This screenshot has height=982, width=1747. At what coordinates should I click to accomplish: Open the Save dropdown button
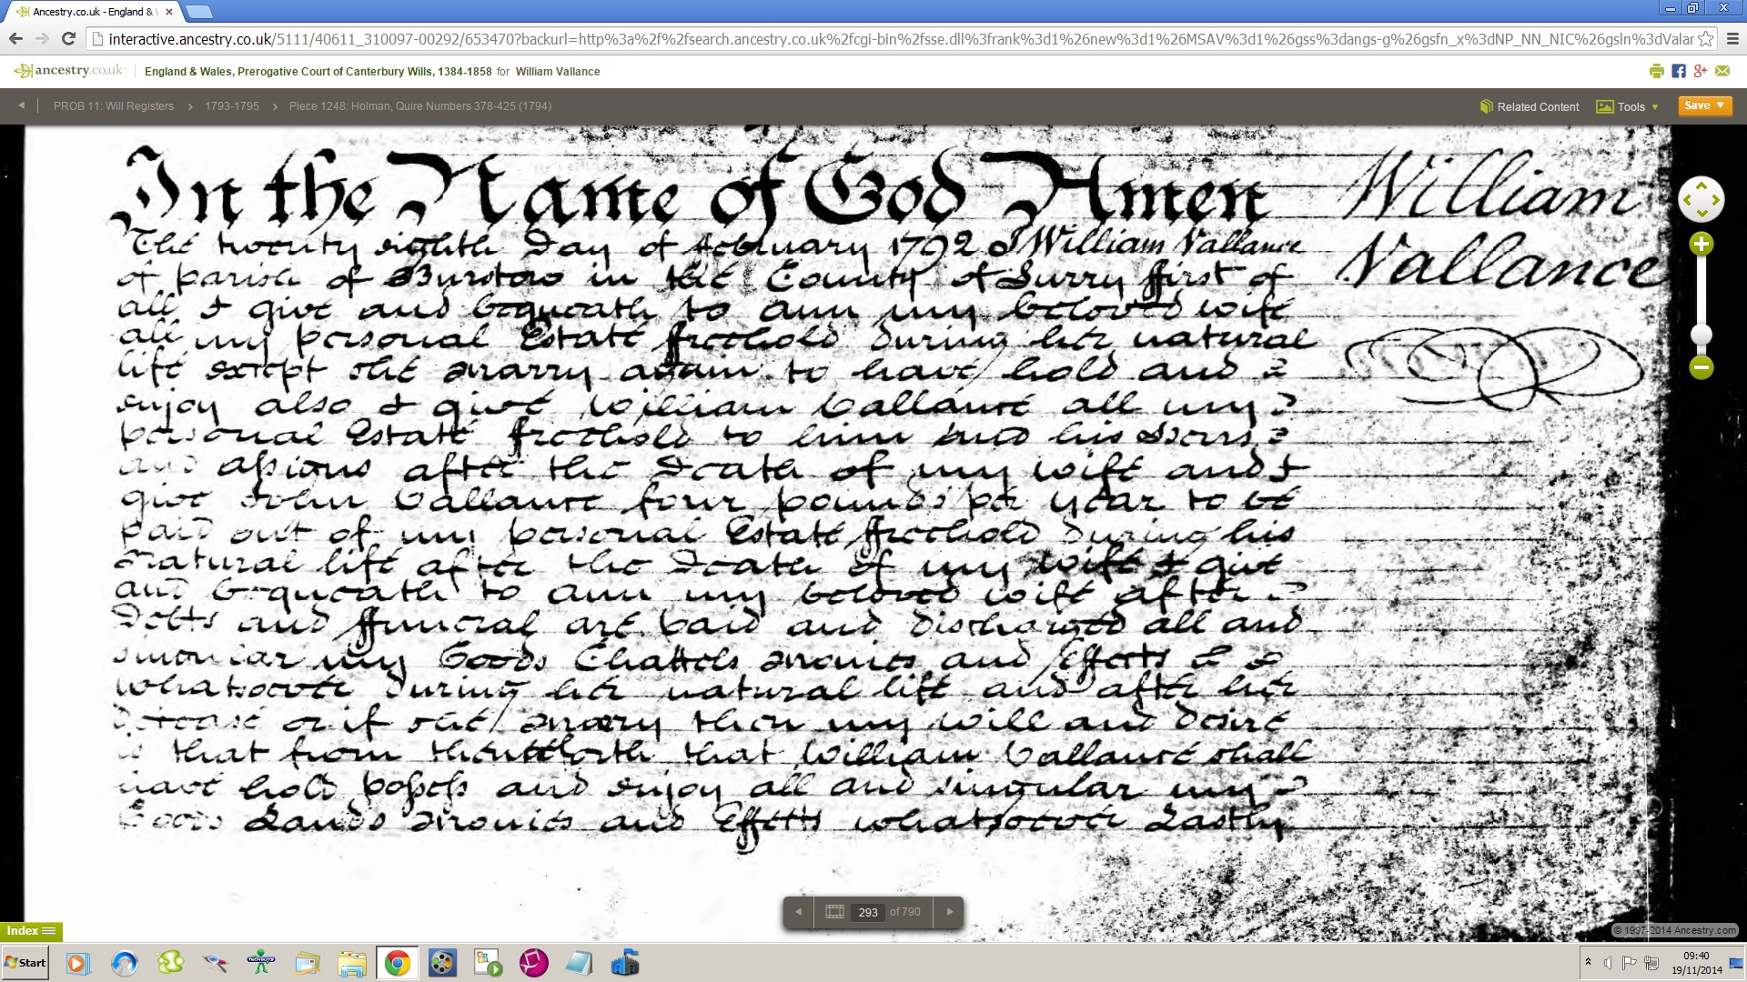coord(1704,105)
